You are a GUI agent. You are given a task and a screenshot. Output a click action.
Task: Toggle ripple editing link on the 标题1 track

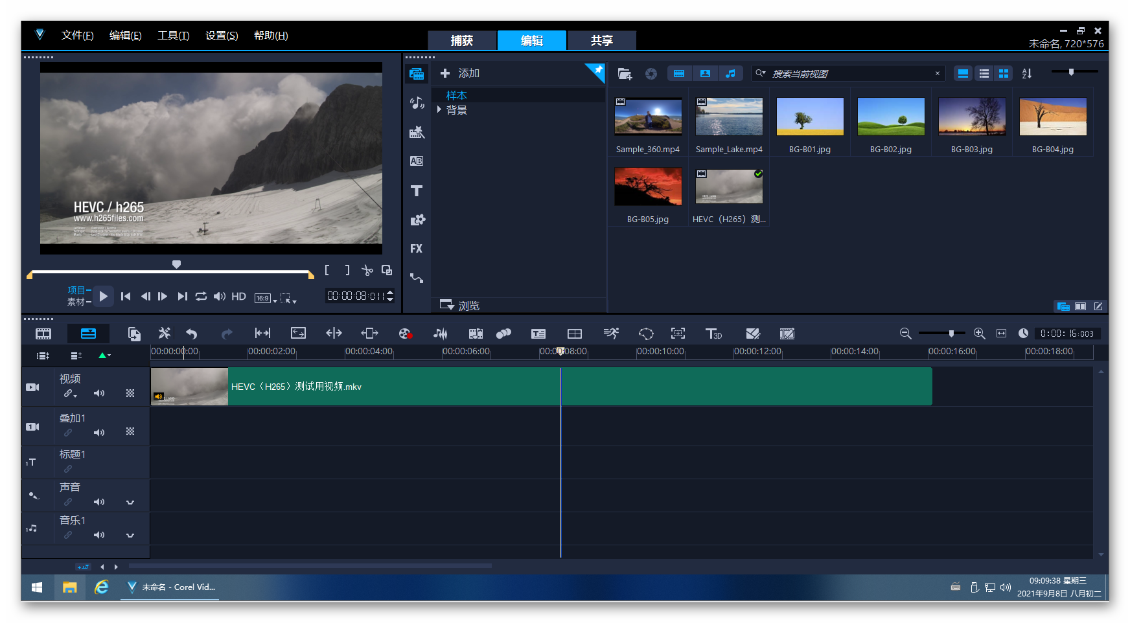click(x=68, y=469)
